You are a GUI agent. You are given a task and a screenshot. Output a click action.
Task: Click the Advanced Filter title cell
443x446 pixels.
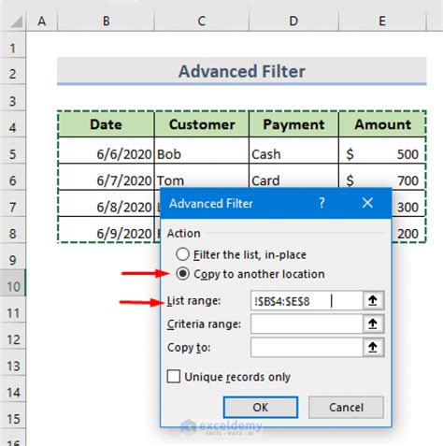coord(242,71)
